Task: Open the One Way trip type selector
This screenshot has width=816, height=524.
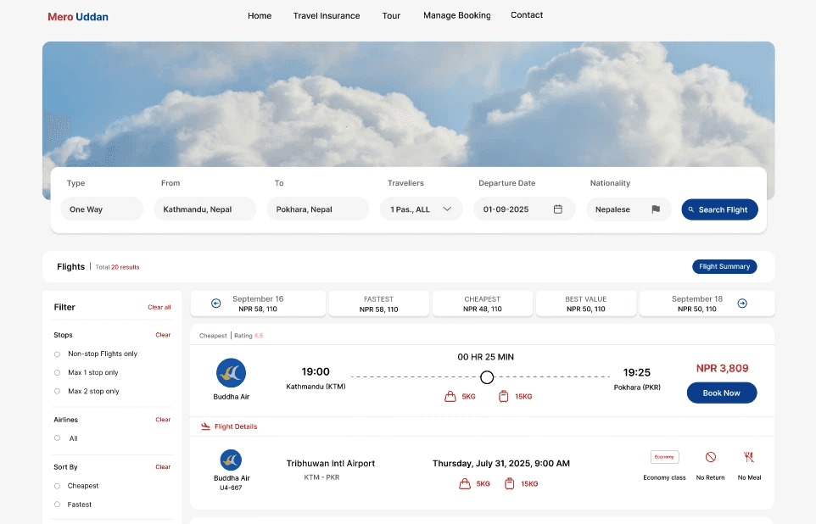Action: pos(102,209)
